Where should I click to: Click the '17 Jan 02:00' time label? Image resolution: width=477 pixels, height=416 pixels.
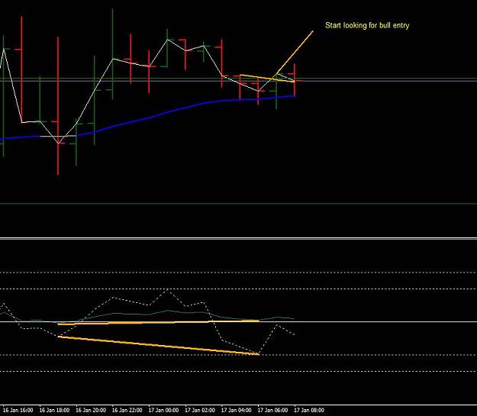point(200,410)
